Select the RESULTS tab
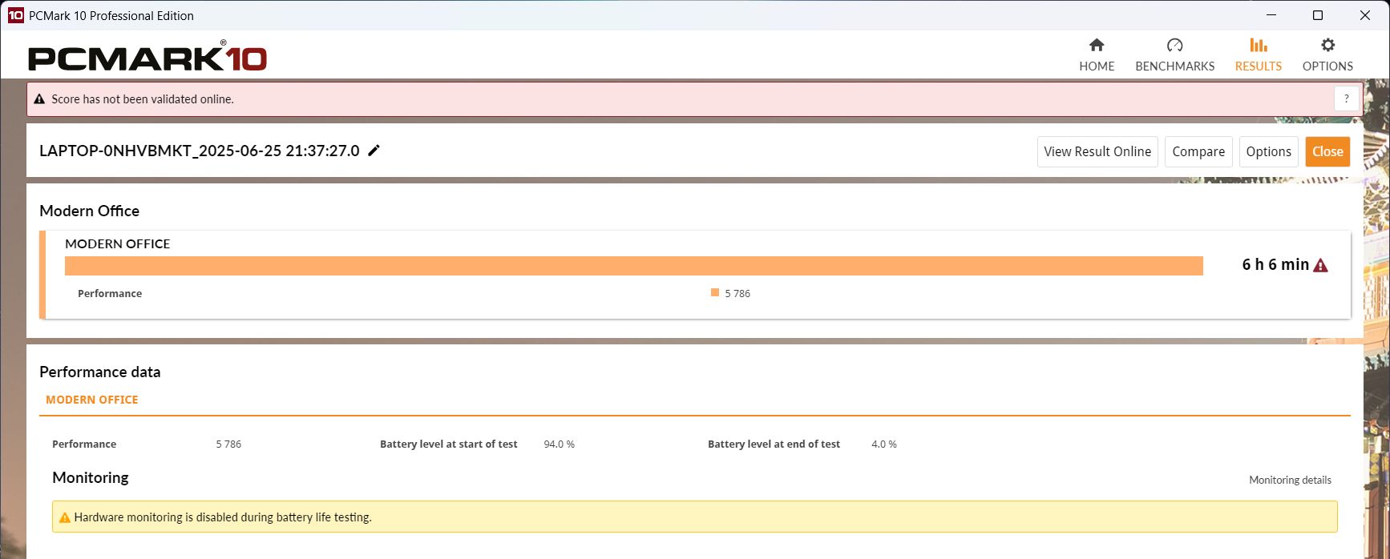 (1258, 55)
